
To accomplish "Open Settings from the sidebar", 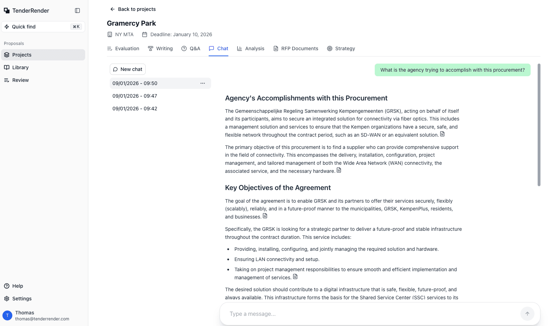I will pyautogui.click(x=22, y=299).
